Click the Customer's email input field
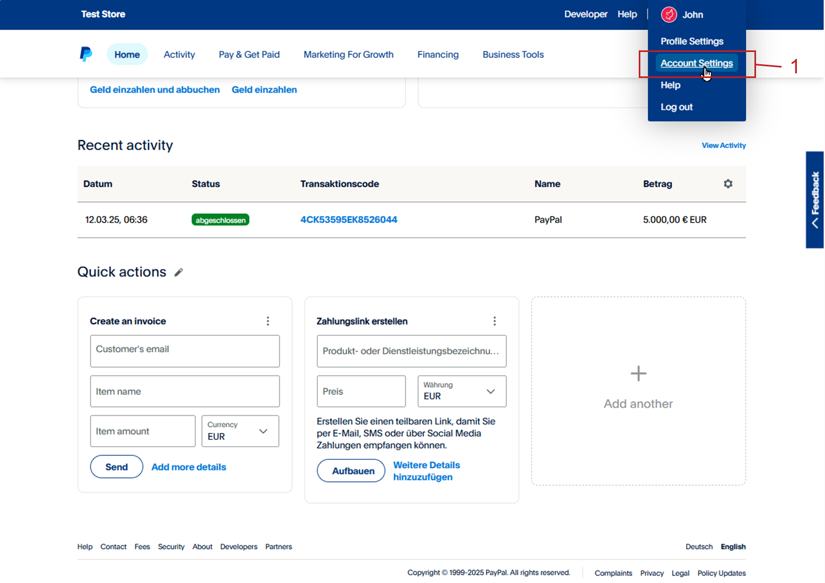Screen dimensions: 825x583 pyautogui.click(x=185, y=351)
